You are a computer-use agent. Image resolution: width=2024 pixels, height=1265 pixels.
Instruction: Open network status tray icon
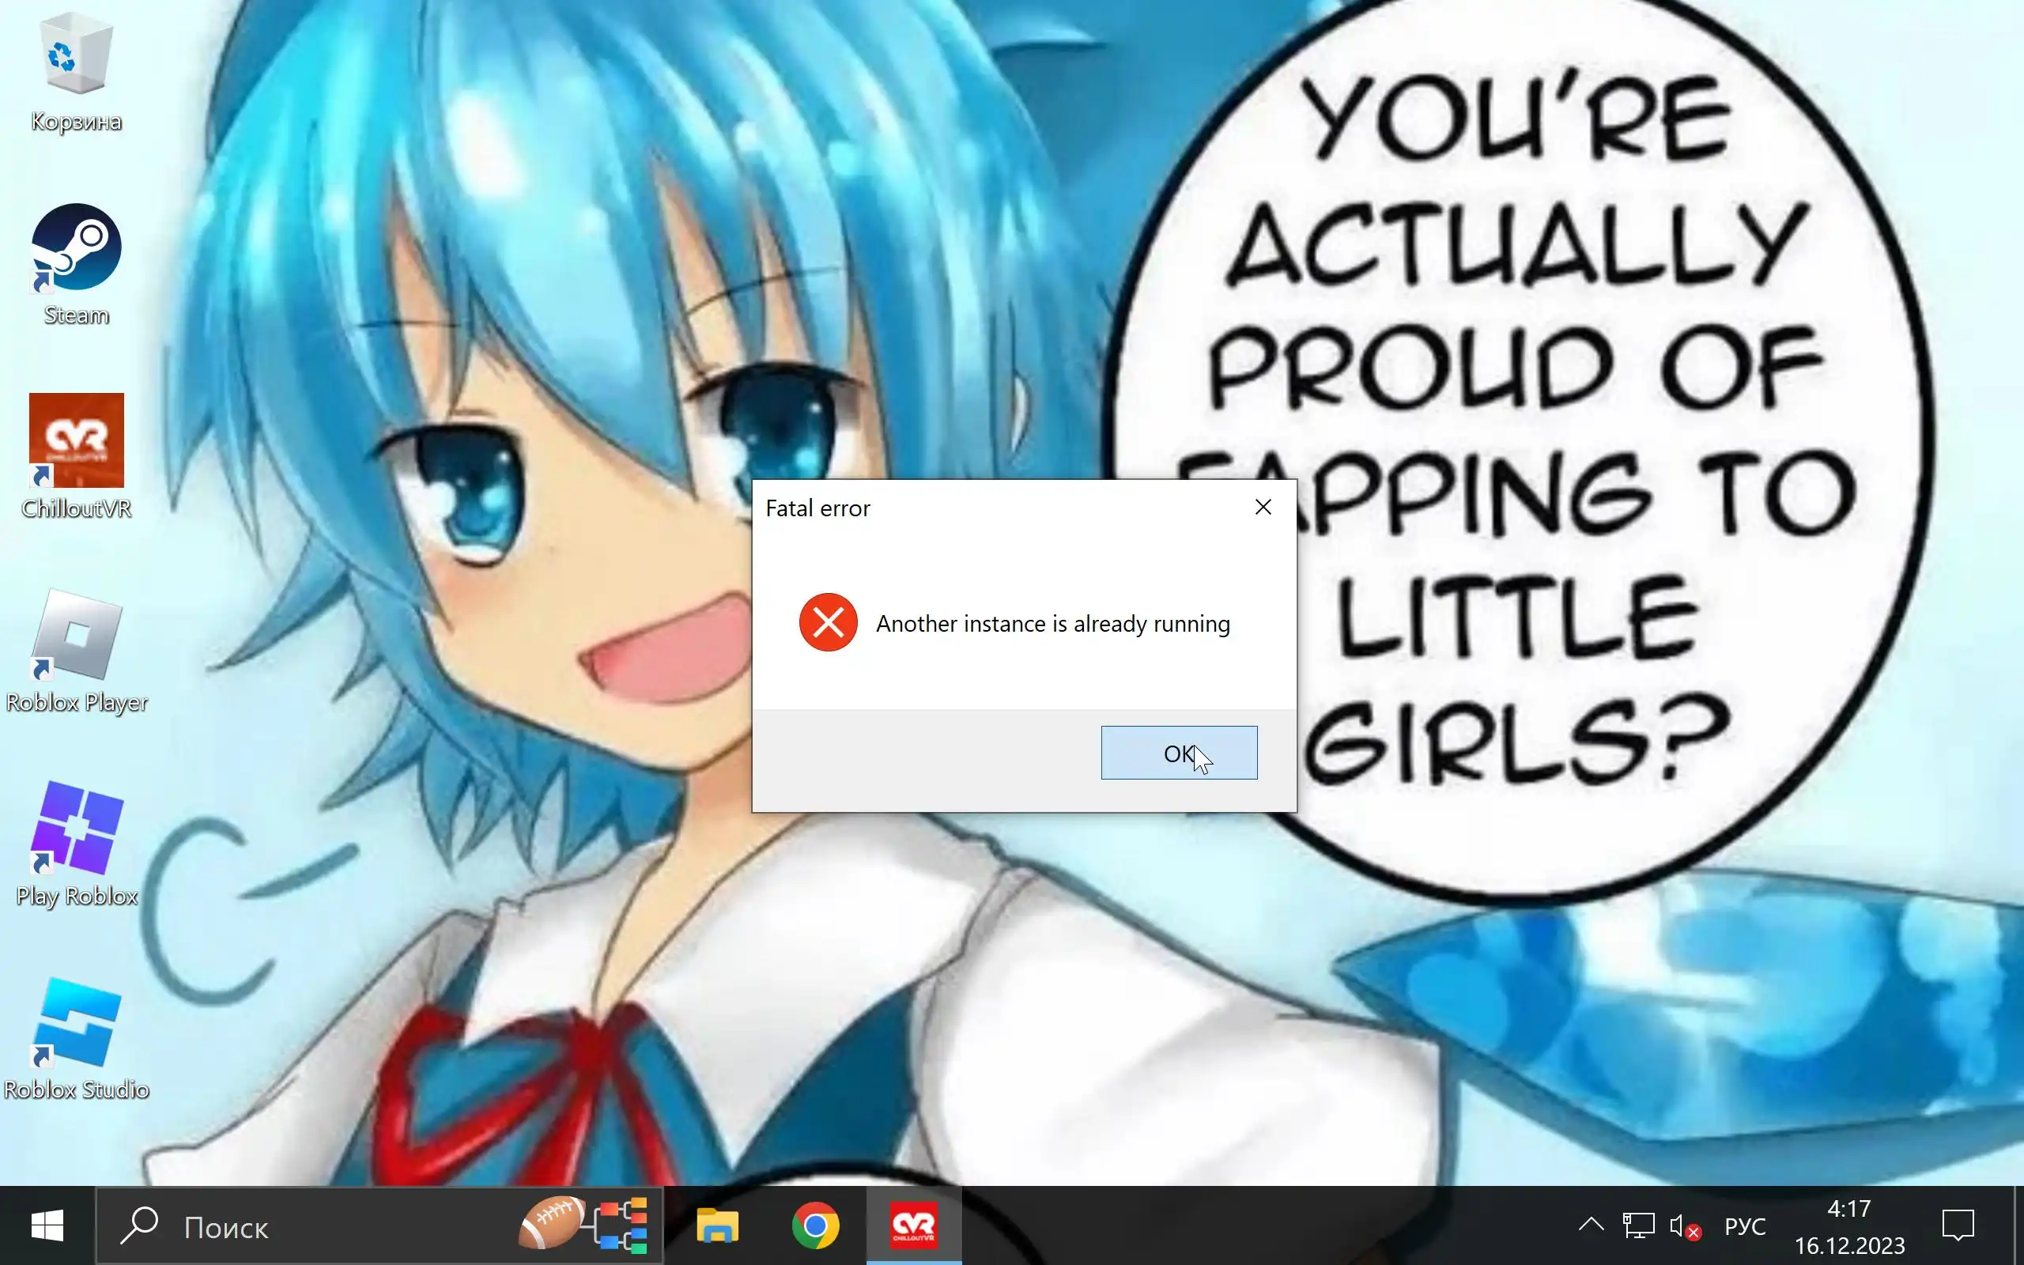[1638, 1225]
